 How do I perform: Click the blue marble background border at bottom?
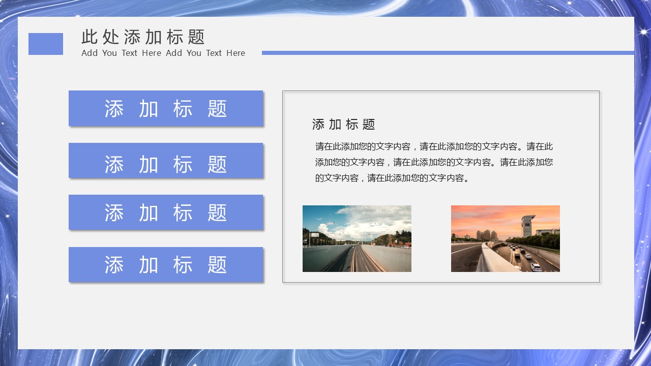pos(325,357)
